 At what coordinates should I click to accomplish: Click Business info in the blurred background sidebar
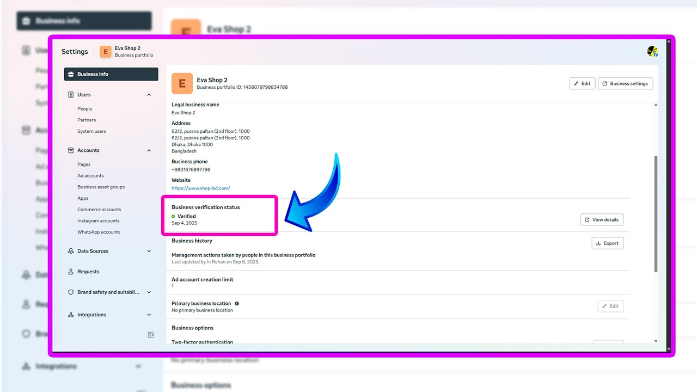pyautogui.click(x=84, y=21)
